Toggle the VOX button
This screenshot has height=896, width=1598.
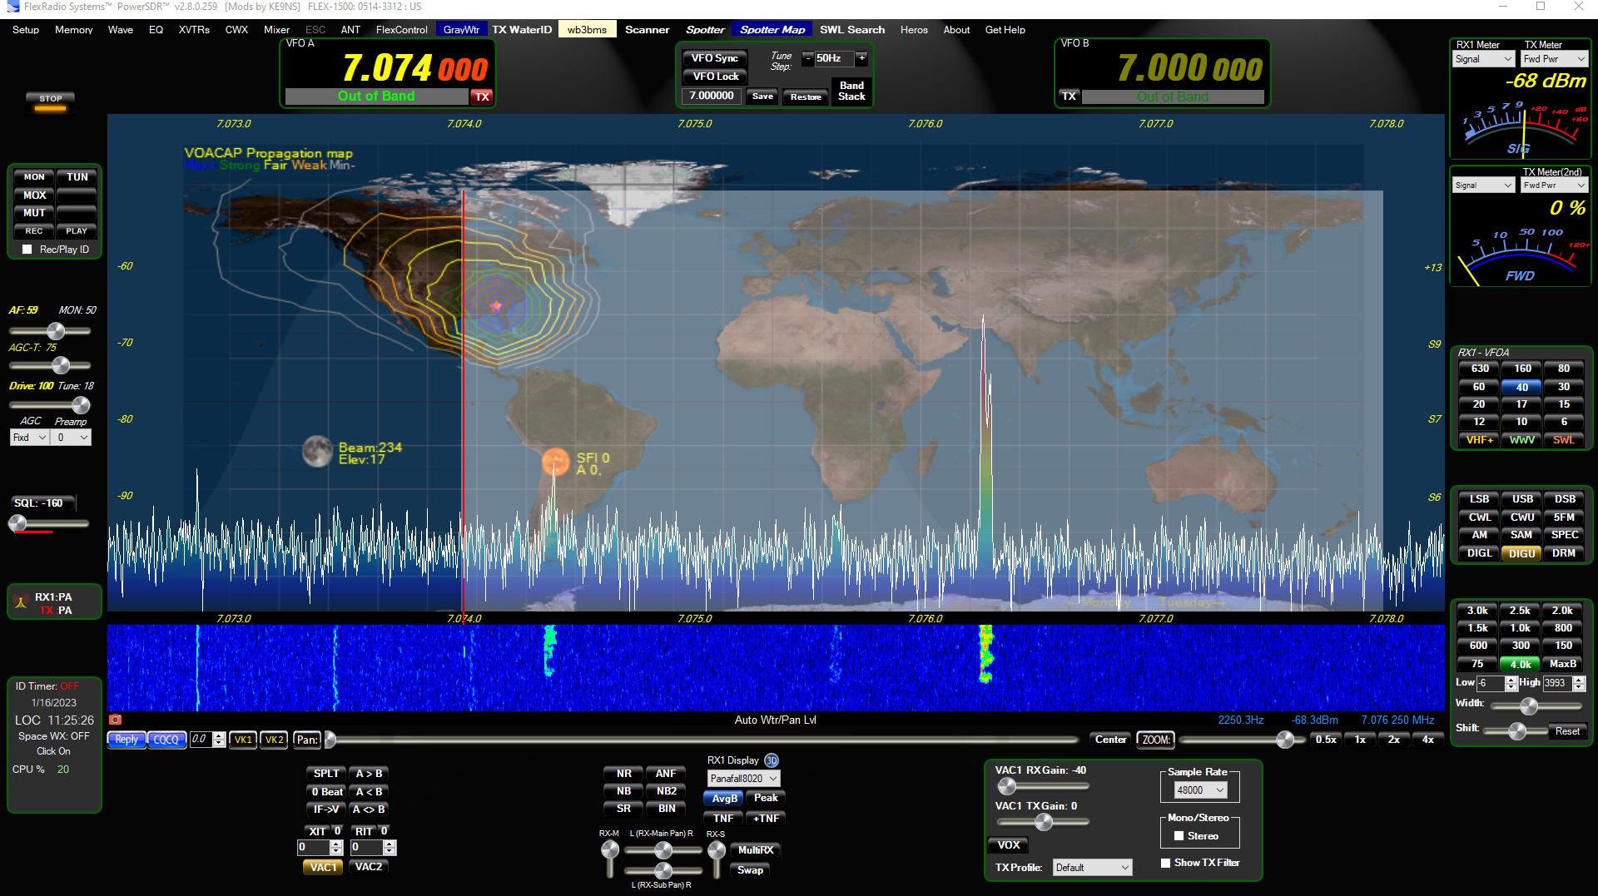pos(1009,845)
